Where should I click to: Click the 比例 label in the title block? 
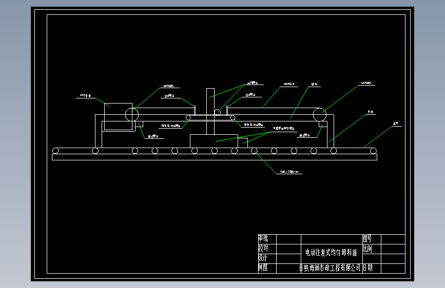point(367,249)
